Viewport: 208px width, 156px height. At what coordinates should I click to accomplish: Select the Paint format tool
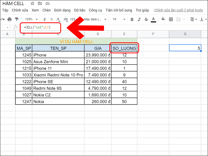tap(17, 19)
